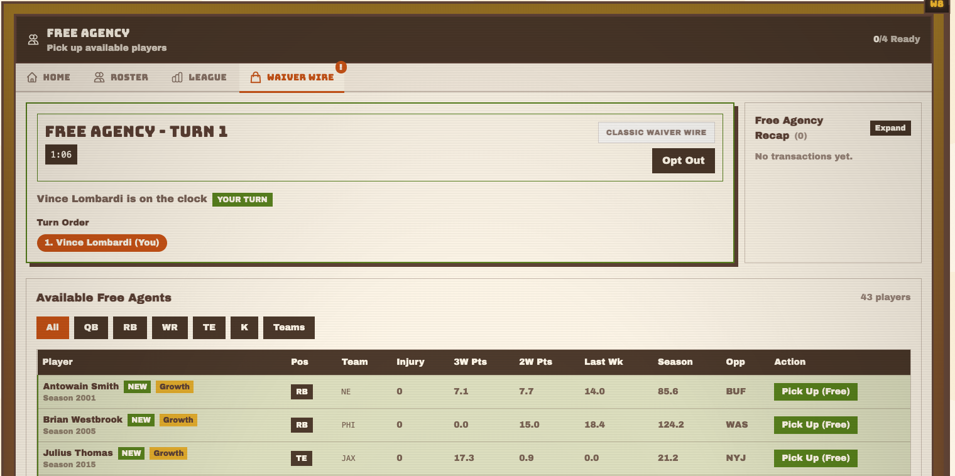Toggle the QB position filter

tap(90, 327)
